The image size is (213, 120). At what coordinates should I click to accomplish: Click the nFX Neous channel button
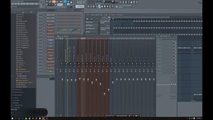pos(51,31)
